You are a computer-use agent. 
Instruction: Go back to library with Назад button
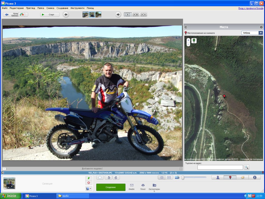click(15, 15)
